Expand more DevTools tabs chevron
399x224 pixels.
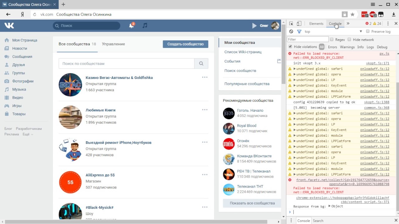point(348,24)
